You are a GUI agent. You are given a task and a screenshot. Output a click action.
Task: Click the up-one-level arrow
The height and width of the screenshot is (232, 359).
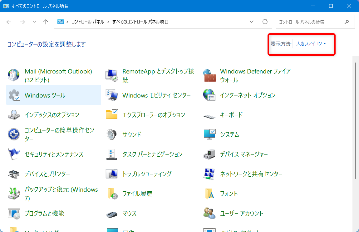coord(46,22)
